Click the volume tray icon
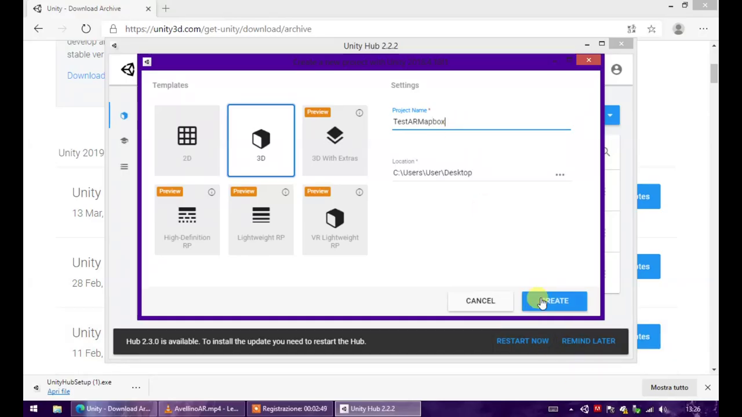This screenshot has width=742, height=417. 663,409
